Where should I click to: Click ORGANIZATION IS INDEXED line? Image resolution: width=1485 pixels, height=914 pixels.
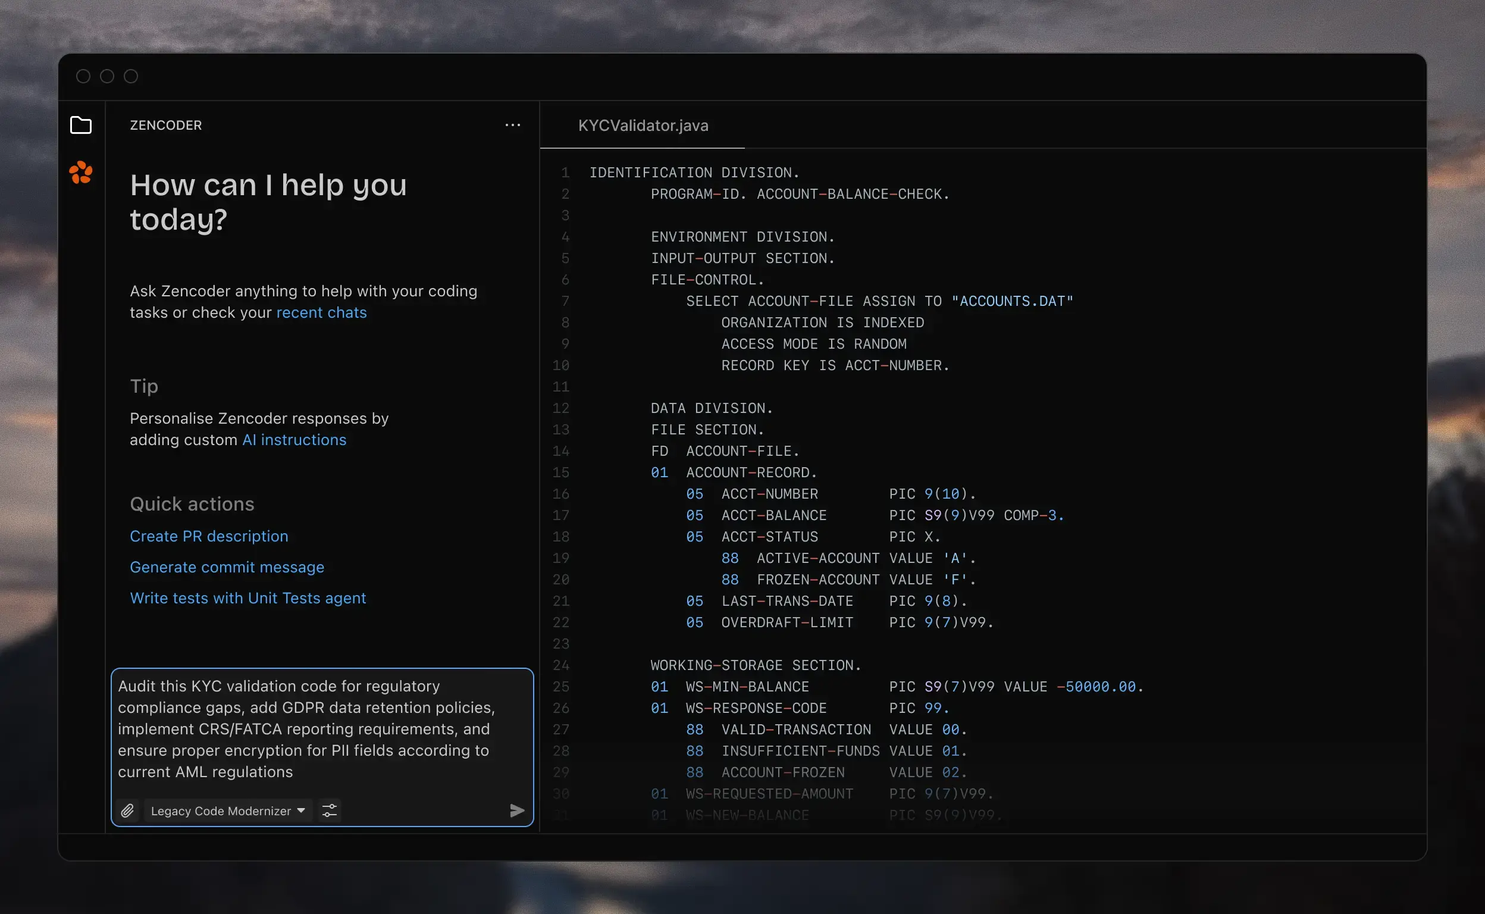pos(823,323)
